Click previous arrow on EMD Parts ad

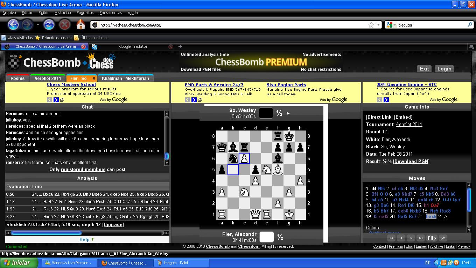[188, 100]
